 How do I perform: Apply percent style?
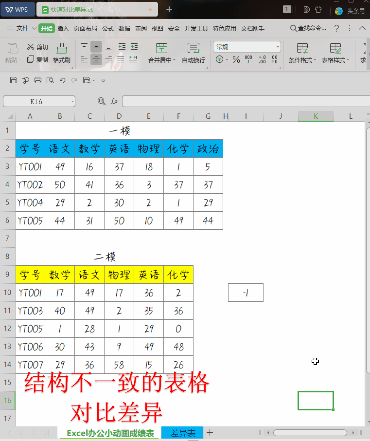236,59
